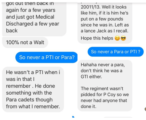Viewport: 146px width, 120px height.
Task: Select the "Well it looks like him" message bubble
Action: pyautogui.click(x=105, y=23)
